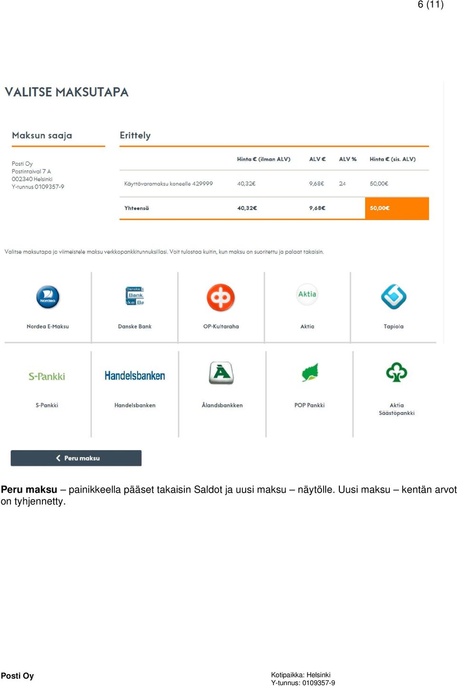457x687 pixels.
Task: Select the Aktia round logo
Action: (307, 294)
